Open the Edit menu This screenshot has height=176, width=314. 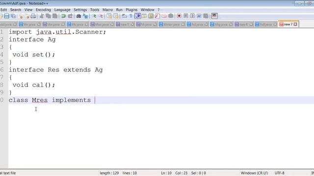click(3, 10)
